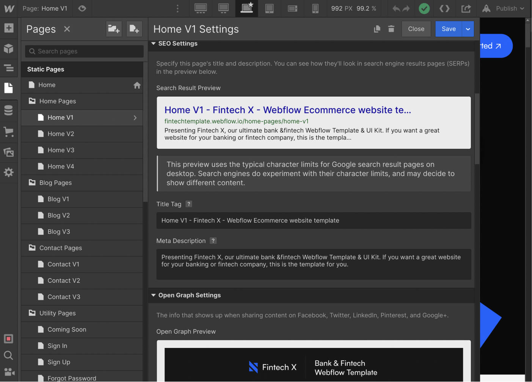
Task: Select the Home V2 page
Action: 82,134
